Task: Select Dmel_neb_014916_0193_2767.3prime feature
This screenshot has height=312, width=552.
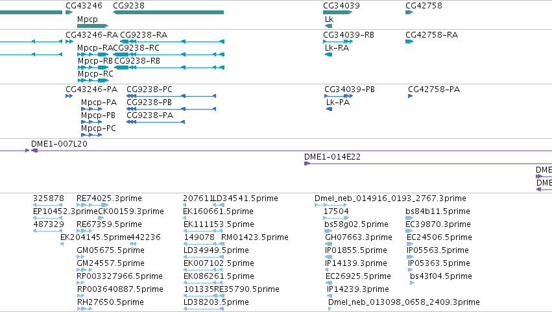Action: point(390,198)
